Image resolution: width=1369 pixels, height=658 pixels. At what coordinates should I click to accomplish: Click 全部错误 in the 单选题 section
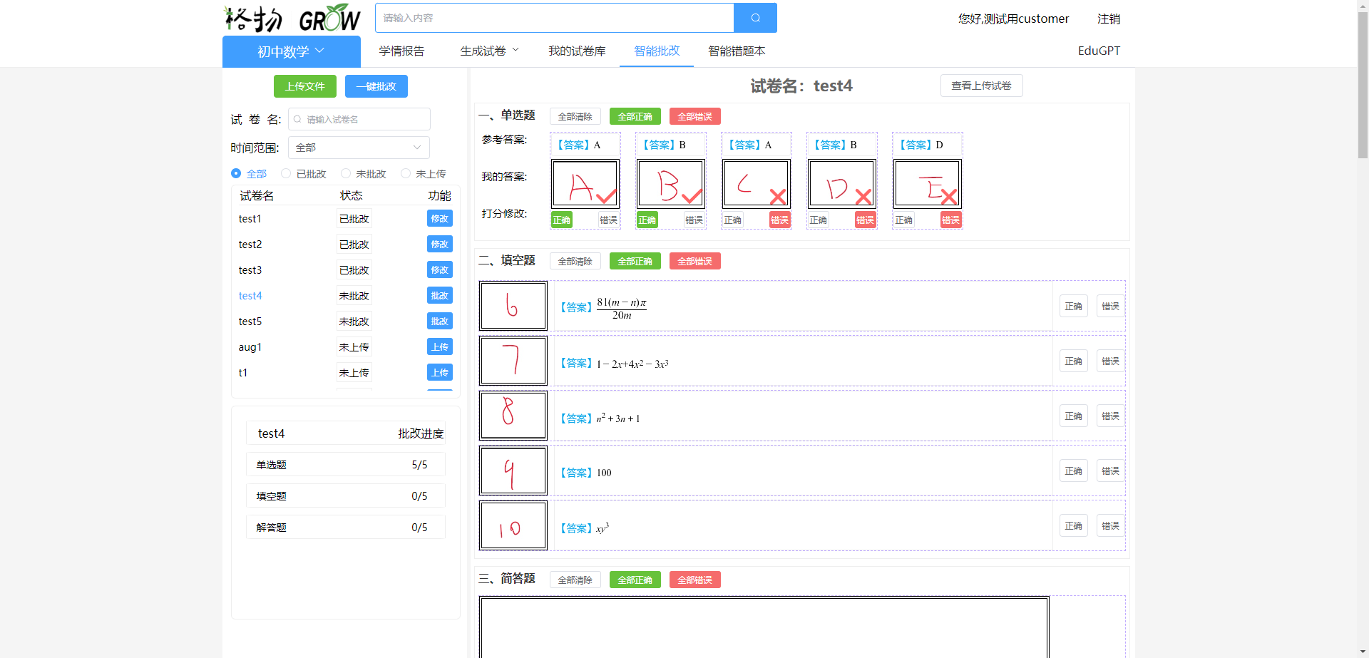point(695,116)
